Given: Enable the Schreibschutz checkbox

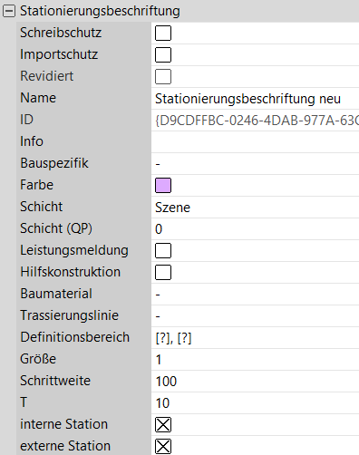Looking at the screenshot, I should coord(163,33).
